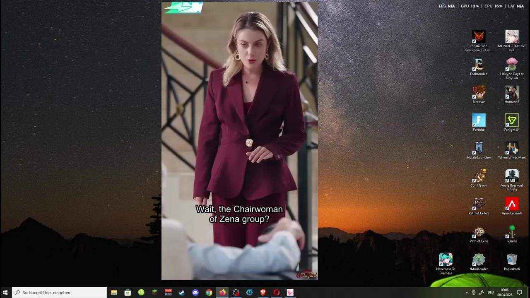
Task: Open Meet Now camera tray icon
Action: (x=474, y=293)
